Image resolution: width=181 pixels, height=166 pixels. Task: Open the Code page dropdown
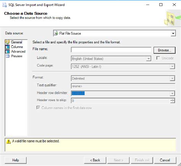point(172,67)
